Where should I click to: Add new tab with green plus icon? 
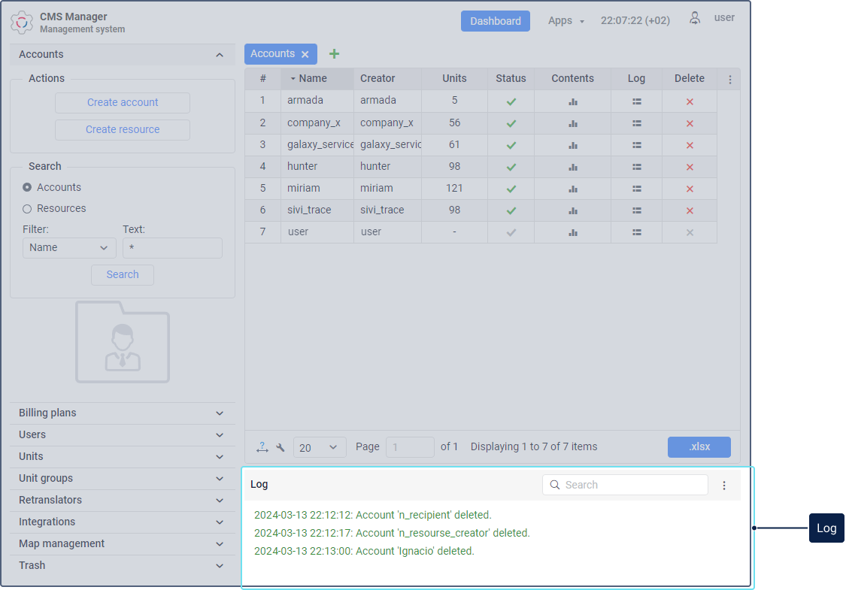click(335, 54)
